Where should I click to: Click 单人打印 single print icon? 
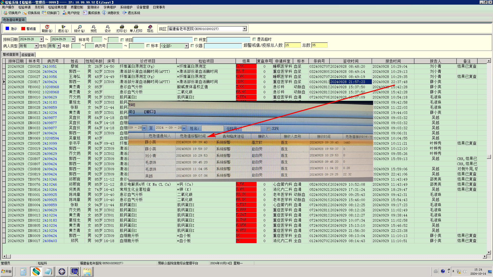point(136,27)
